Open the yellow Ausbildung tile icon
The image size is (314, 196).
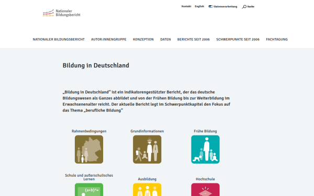coord(147,190)
